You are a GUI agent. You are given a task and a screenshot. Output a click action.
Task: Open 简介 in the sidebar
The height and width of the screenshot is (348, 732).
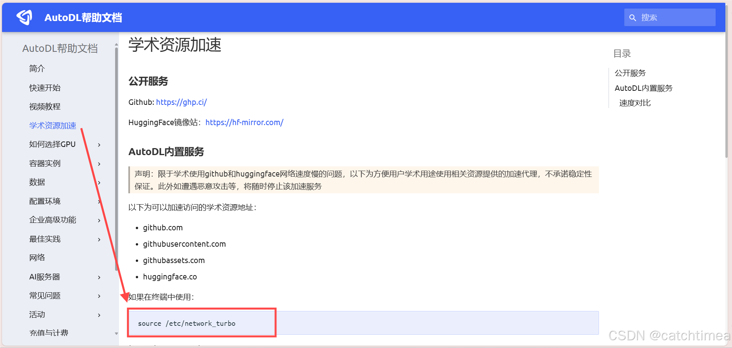tap(37, 69)
